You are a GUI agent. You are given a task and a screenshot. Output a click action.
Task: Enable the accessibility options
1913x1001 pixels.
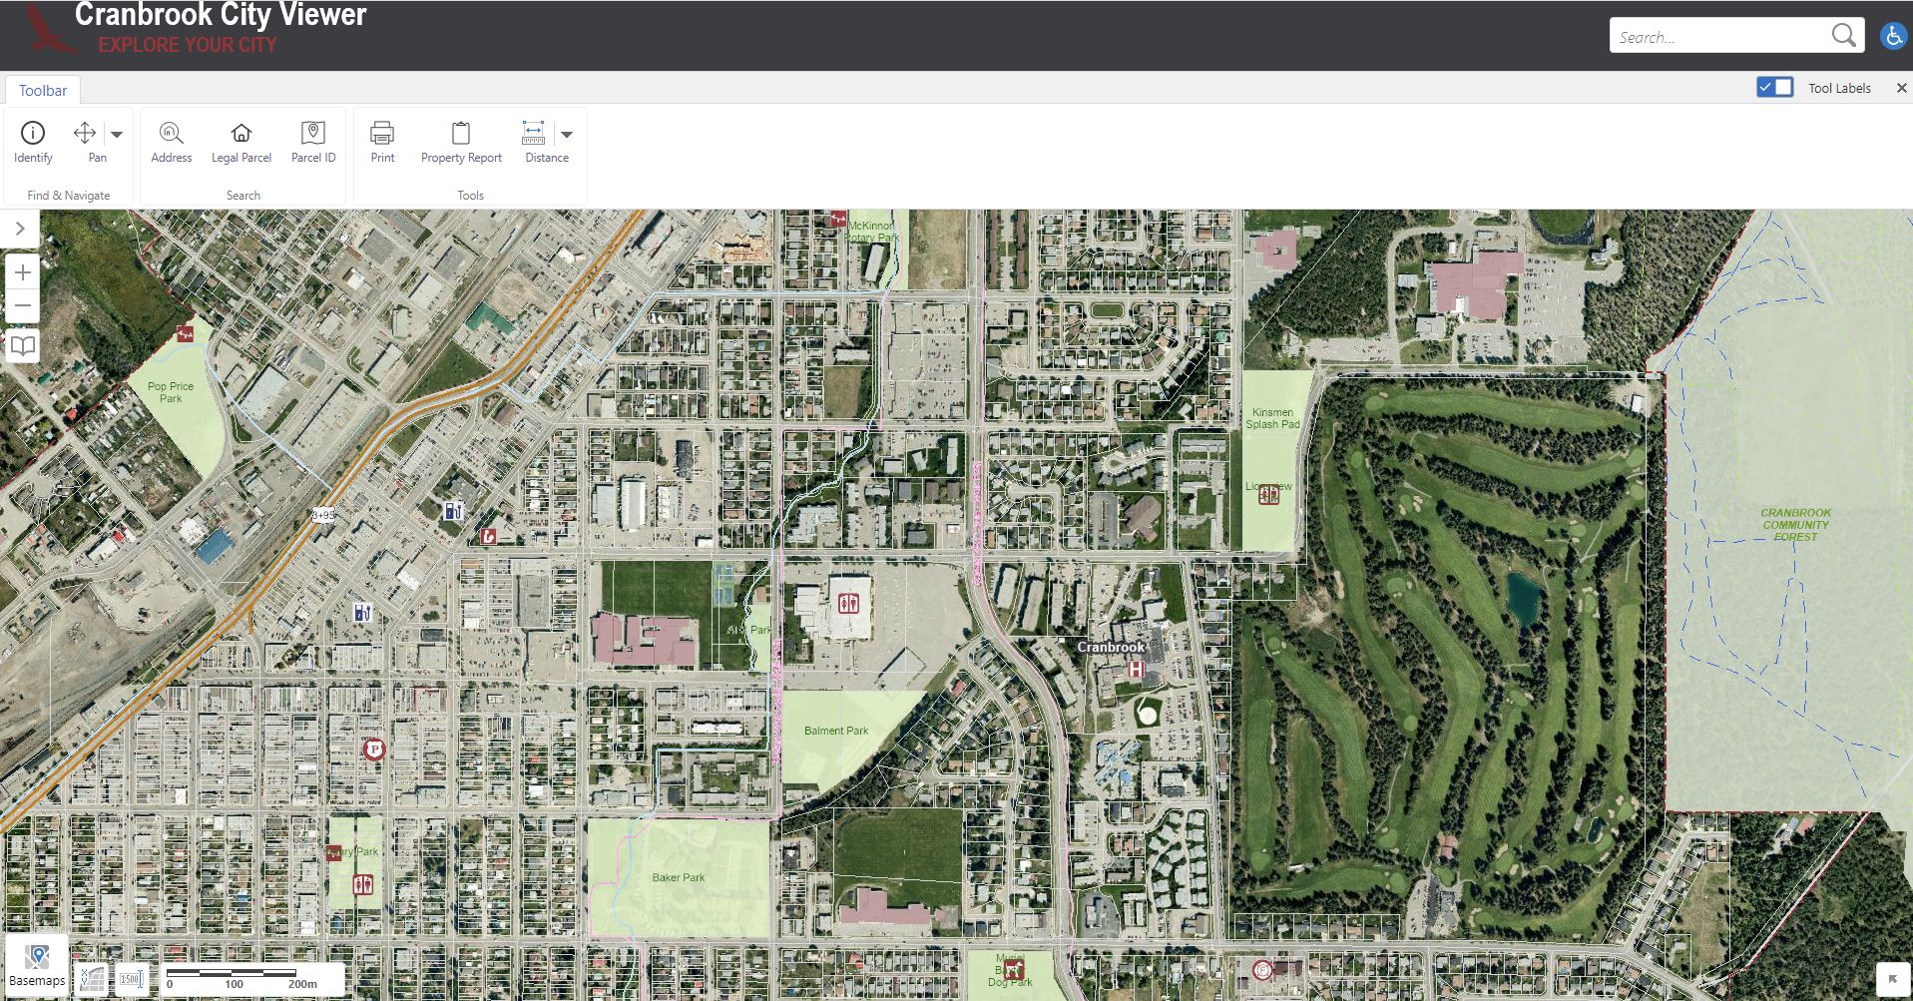pyautogui.click(x=1892, y=36)
